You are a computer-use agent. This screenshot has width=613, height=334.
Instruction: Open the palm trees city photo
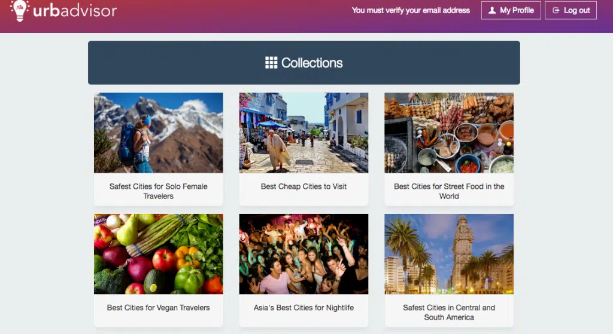click(x=448, y=254)
